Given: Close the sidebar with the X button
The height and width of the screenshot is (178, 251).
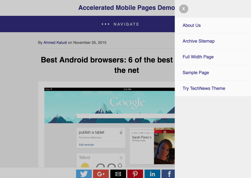Looking at the screenshot, I should coord(184,9).
